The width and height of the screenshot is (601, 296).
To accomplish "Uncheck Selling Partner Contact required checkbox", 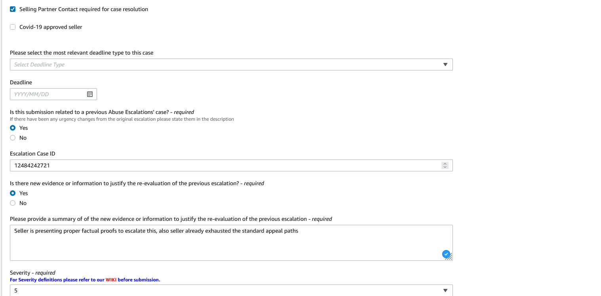I will click(x=13, y=9).
